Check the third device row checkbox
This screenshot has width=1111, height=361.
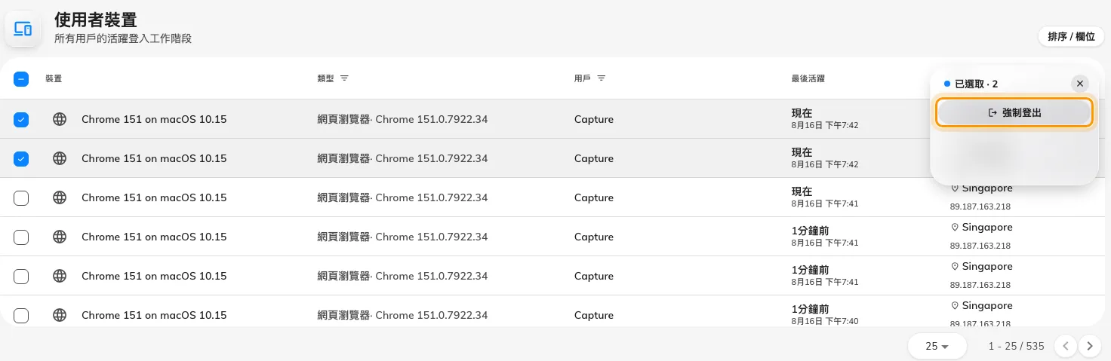21,197
